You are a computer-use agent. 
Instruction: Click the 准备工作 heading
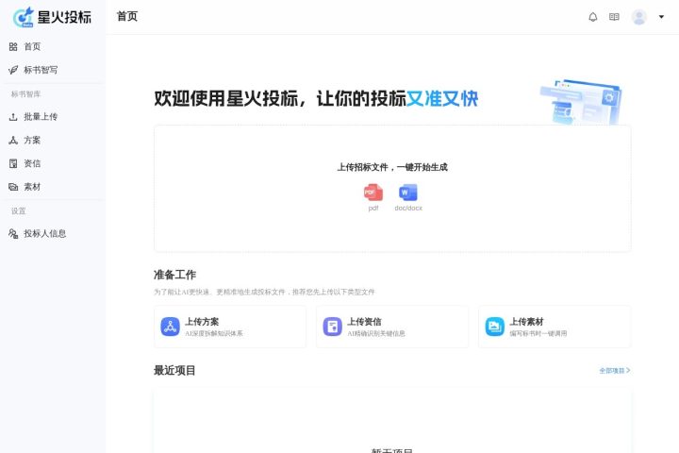(x=174, y=275)
